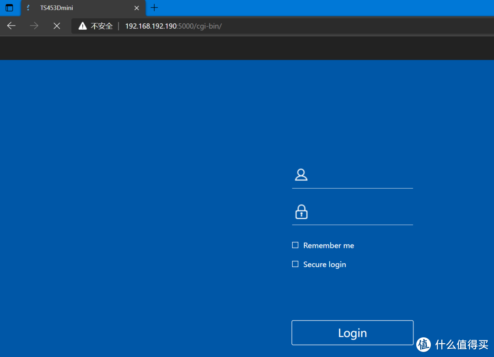Go back to the previous page
The image size is (494, 357).
[11, 26]
